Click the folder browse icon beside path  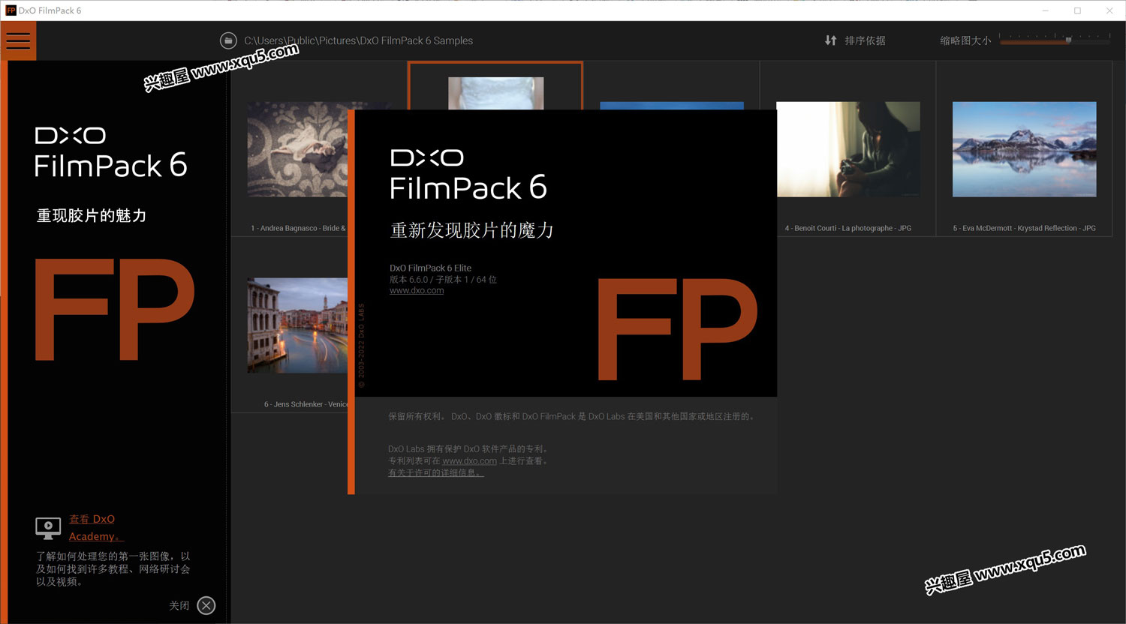coord(228,40)
